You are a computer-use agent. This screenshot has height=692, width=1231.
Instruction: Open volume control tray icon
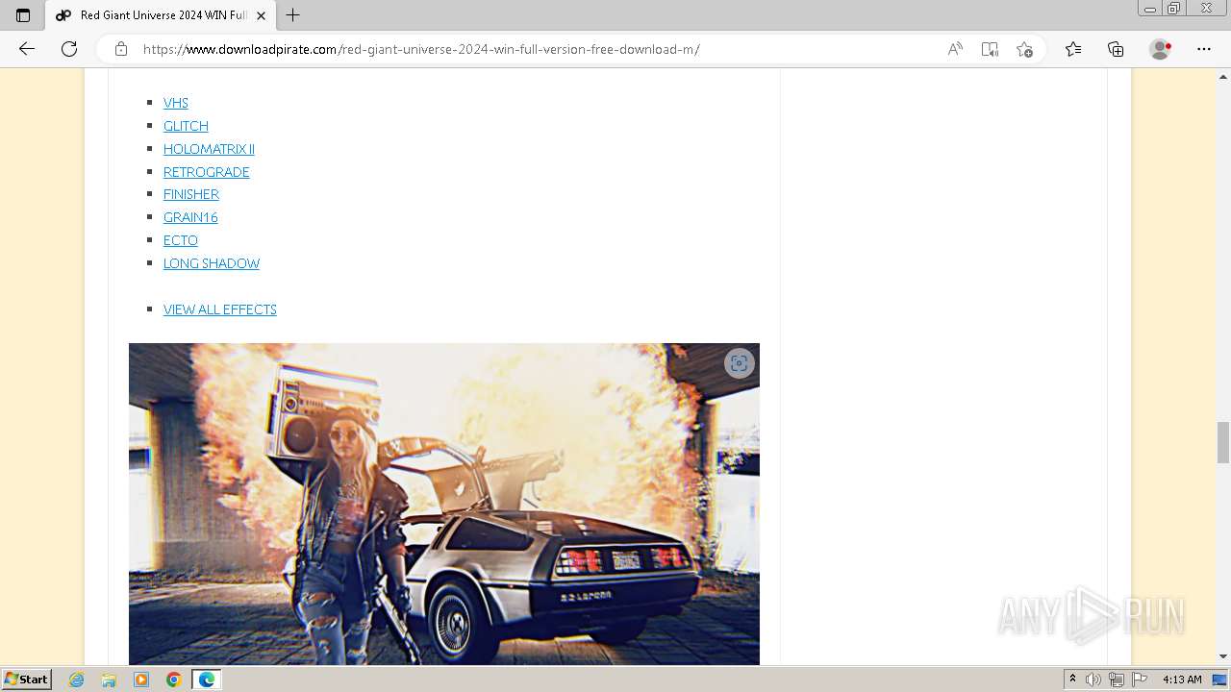[x=1093, y=680]
